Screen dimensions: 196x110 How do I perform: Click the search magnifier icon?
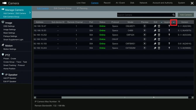(x=174, y=15)
